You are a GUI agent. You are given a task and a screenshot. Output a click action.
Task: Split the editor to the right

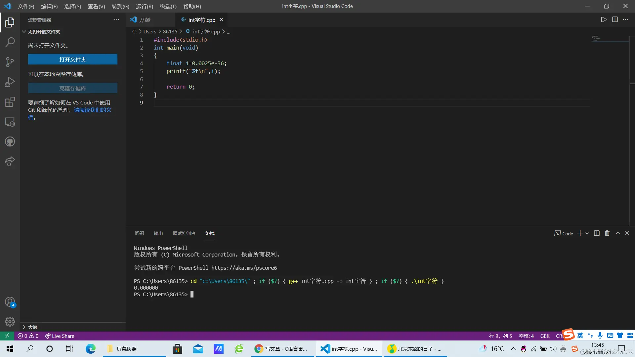click(x=615, y=20)
